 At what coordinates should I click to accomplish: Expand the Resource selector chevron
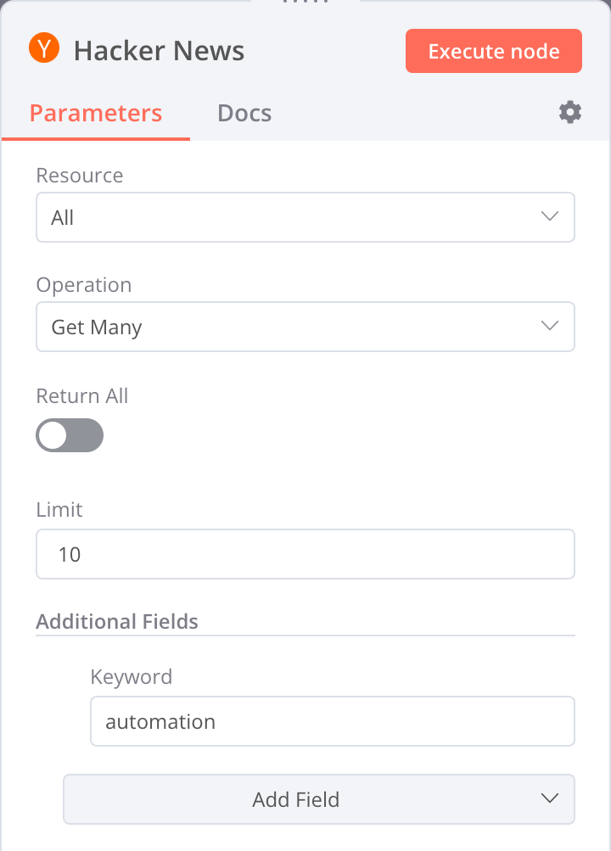(550, 217)
